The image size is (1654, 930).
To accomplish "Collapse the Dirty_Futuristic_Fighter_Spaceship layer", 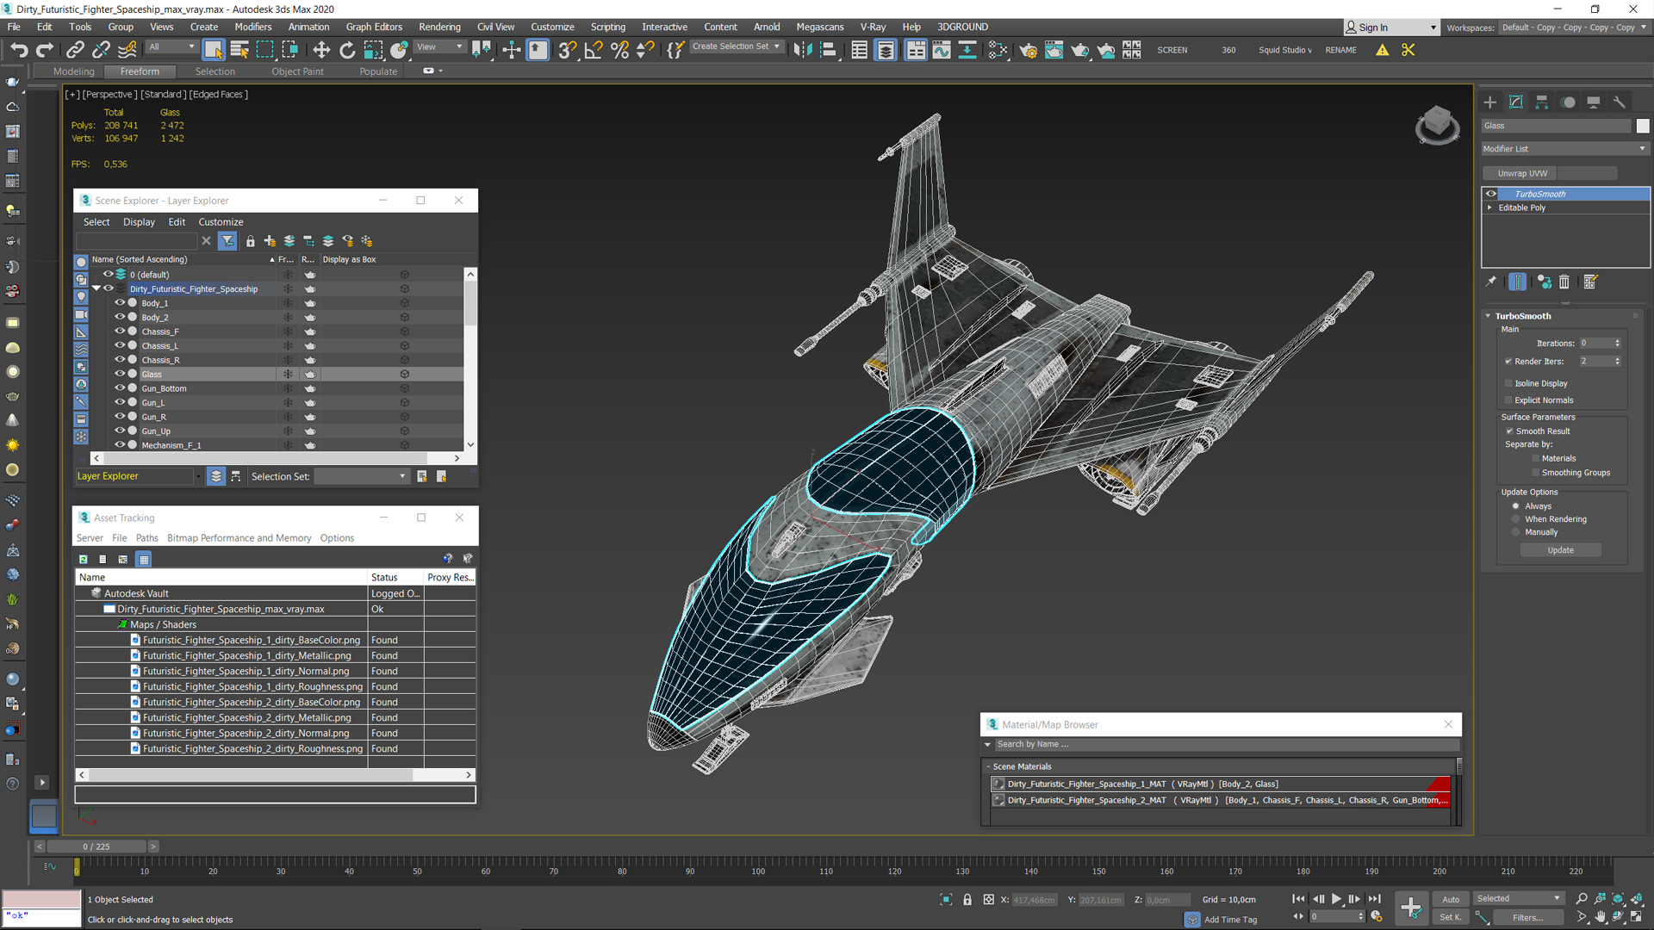I will (96, 288).
